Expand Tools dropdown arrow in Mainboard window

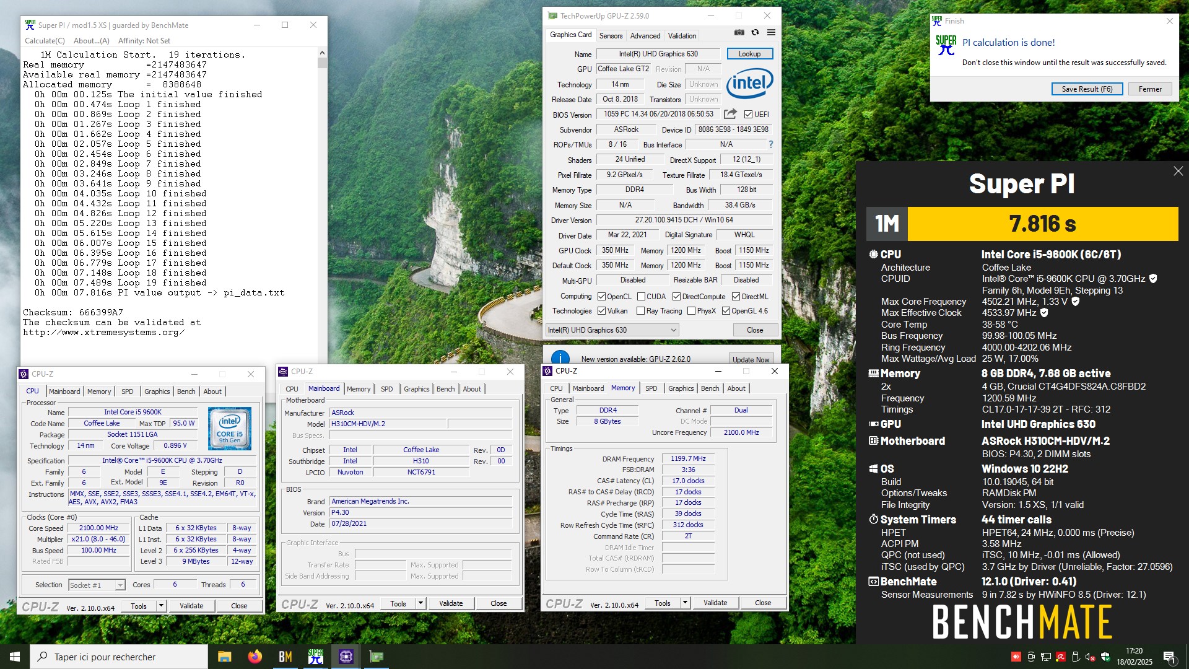coord(420,603)
